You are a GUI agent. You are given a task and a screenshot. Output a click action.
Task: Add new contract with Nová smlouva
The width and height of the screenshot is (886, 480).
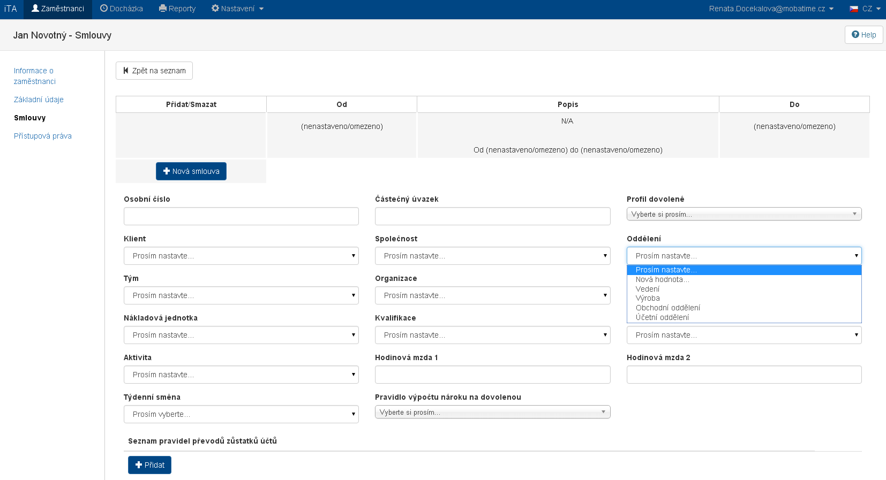coord(191,171)
